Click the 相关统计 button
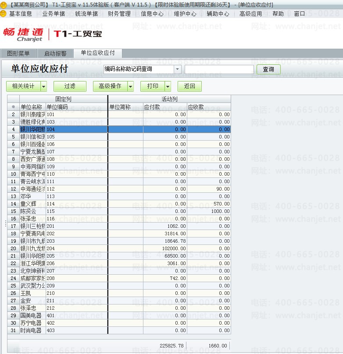The image size is (343, 354). tap(24, 86)
